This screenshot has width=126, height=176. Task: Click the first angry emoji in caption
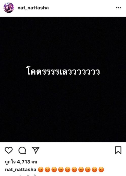coord(41,170)
